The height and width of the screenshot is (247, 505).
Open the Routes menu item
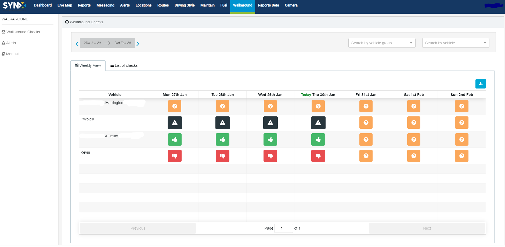click(163, 5)
